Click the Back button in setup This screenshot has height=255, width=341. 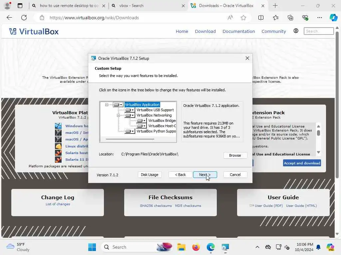tap(180, 175)
